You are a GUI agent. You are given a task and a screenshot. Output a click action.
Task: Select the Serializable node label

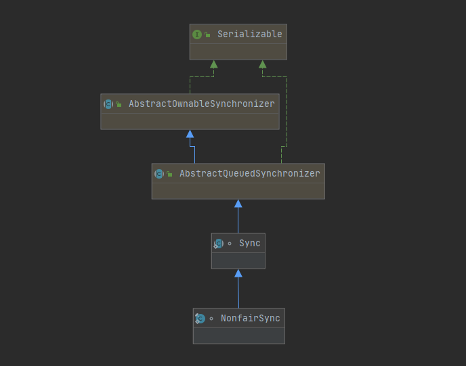250,34
